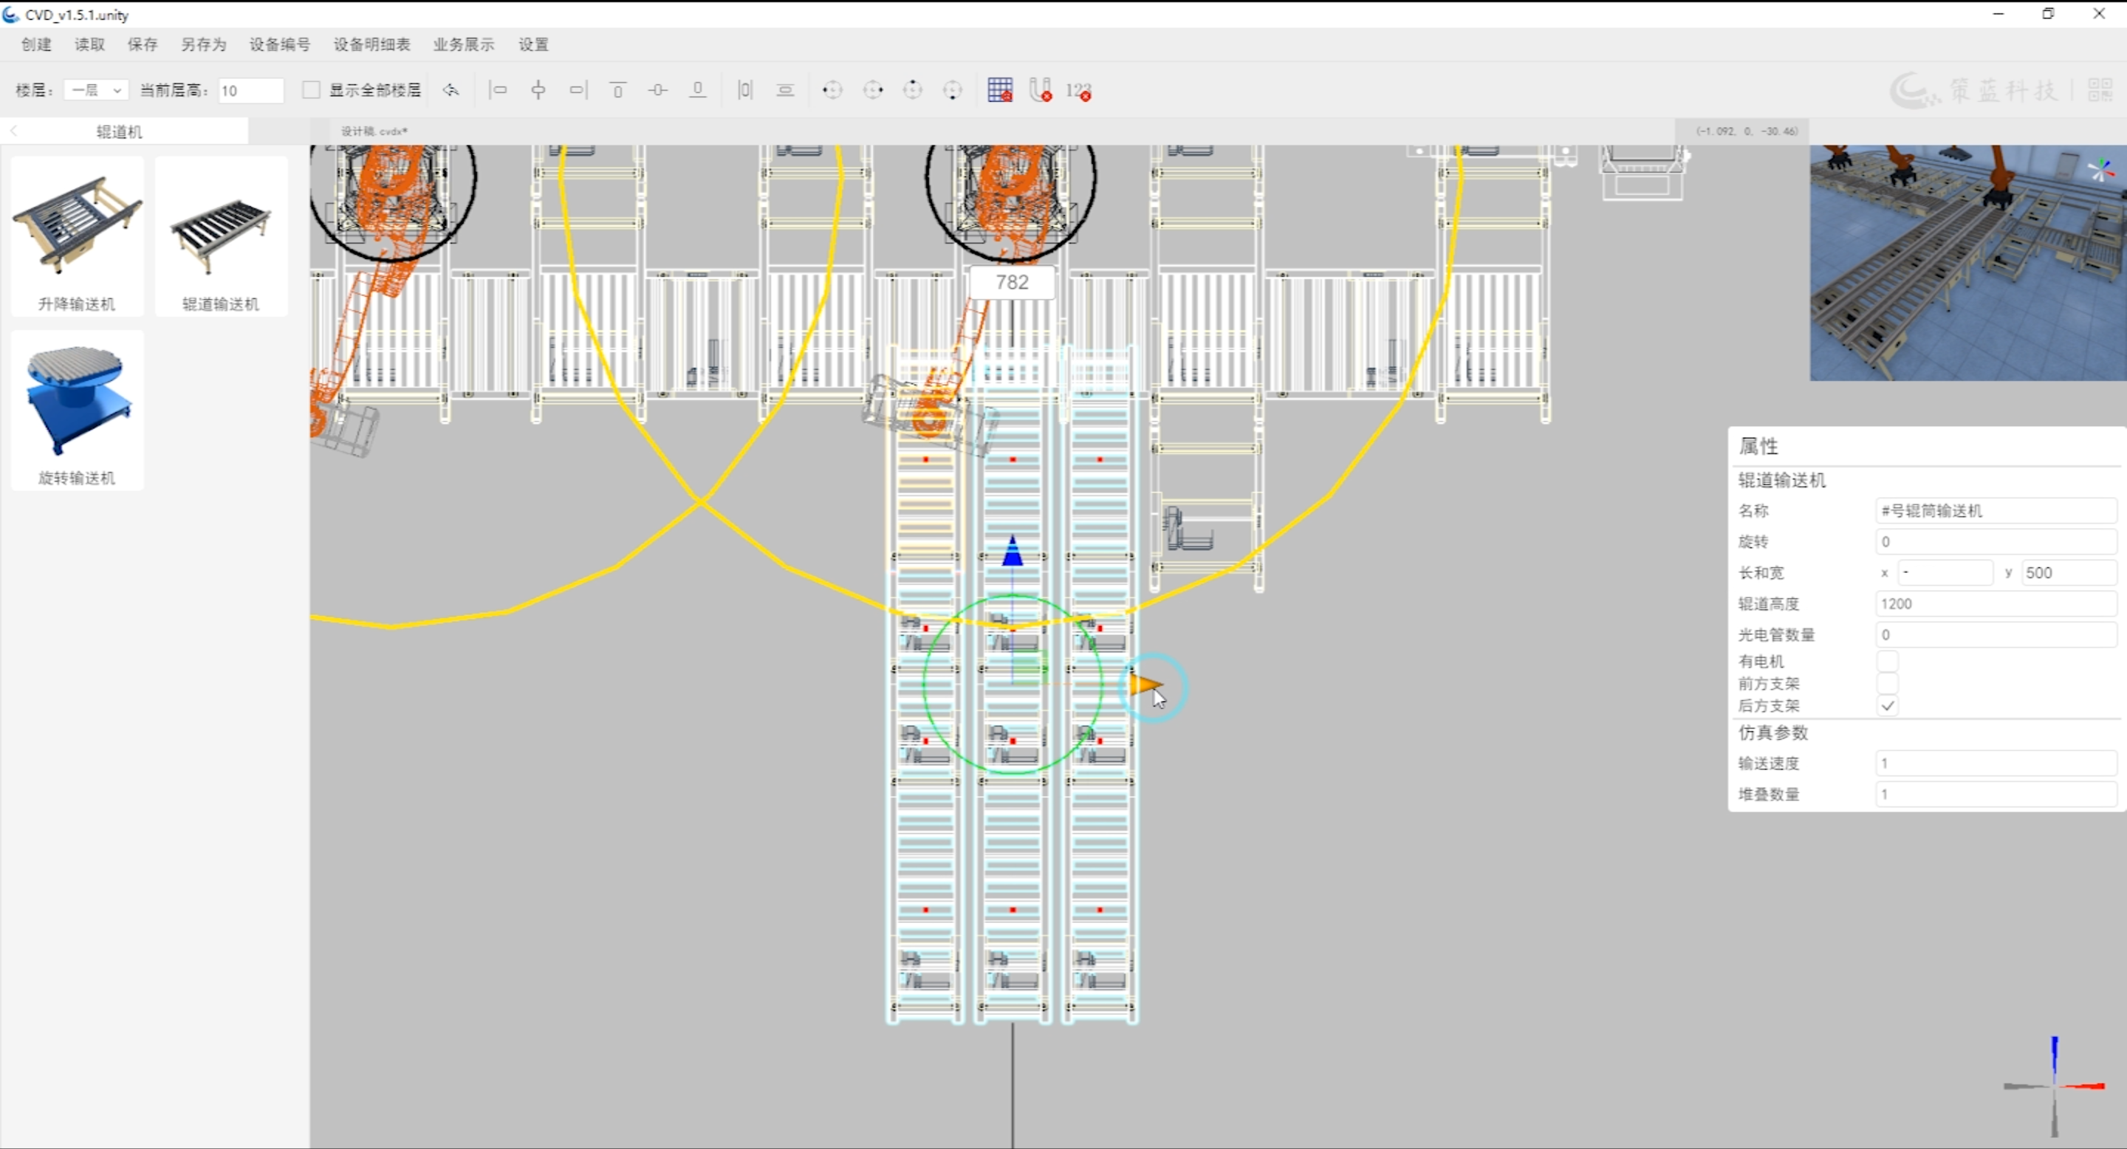Collapse the 辊道机 panel with back chevron
Viewport: 2127px width, 1149px height.
tap(14, 131)
